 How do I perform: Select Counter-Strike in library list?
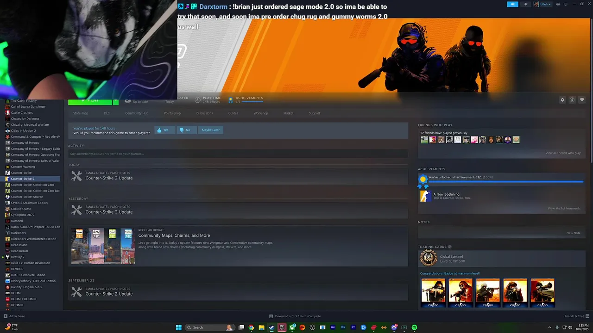click(x=21, y=173)
